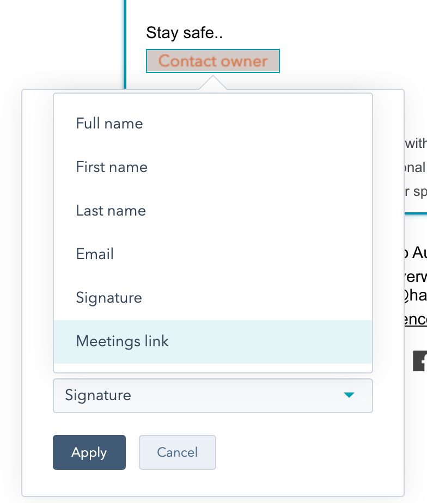Select the Email property option
This screenshot has height=503, width=427.
tap(95, 254)
